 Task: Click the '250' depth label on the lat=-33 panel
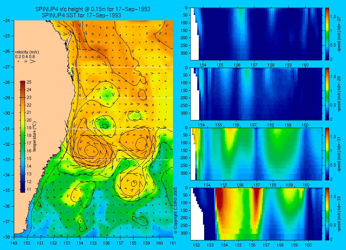(184, 225)
